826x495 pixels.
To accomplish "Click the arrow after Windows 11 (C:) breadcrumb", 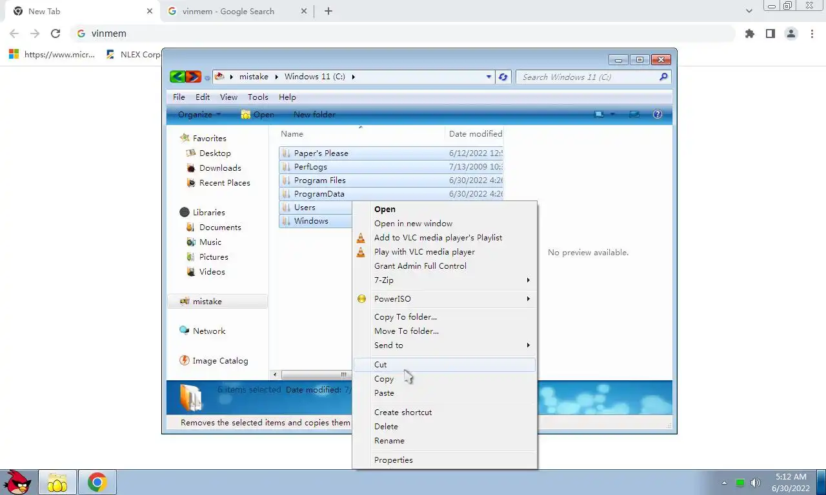I will (353, 77).
